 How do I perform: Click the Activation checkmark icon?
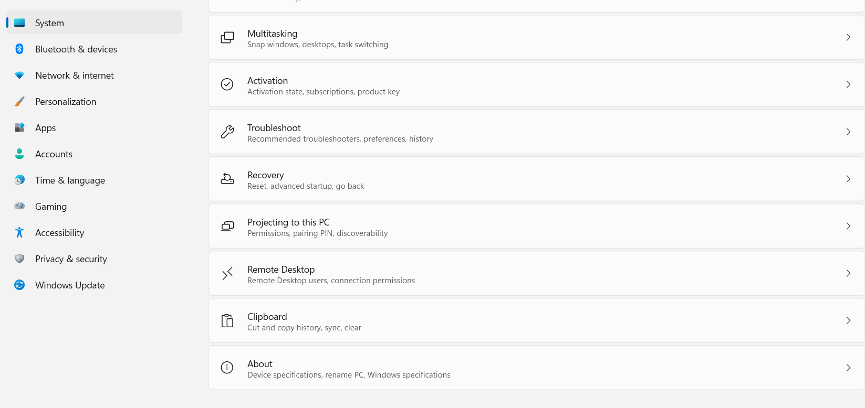click(227, 84)
